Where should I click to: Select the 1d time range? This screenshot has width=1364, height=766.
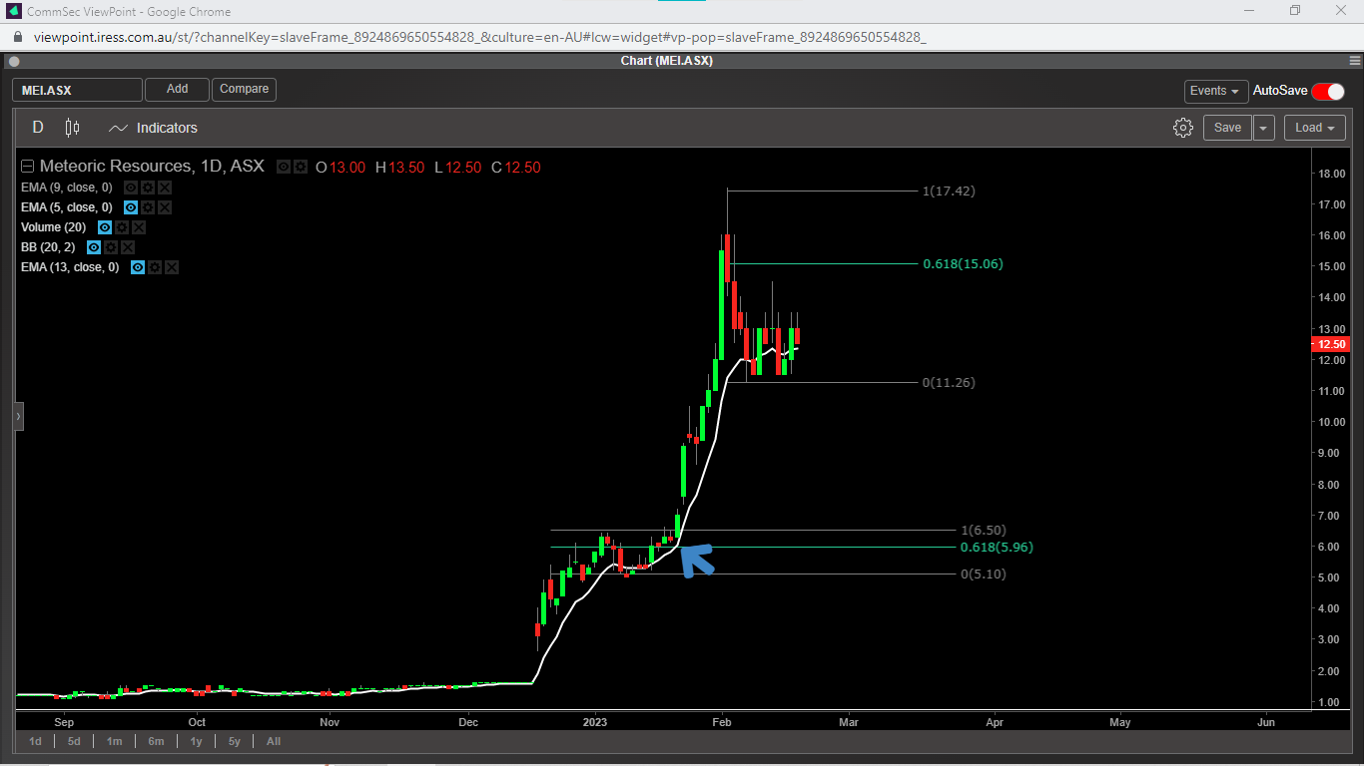[x=35, y=741]
